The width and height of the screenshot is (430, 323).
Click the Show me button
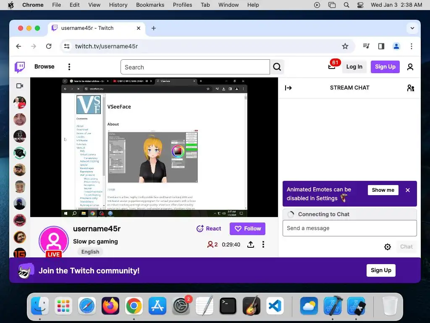(383, 190)
